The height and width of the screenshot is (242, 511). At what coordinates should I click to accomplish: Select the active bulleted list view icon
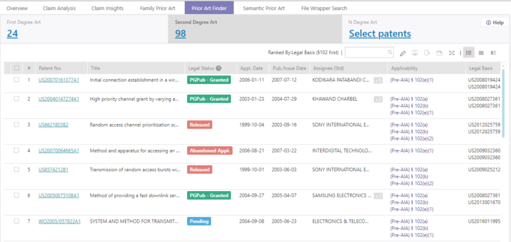[468, 52]
